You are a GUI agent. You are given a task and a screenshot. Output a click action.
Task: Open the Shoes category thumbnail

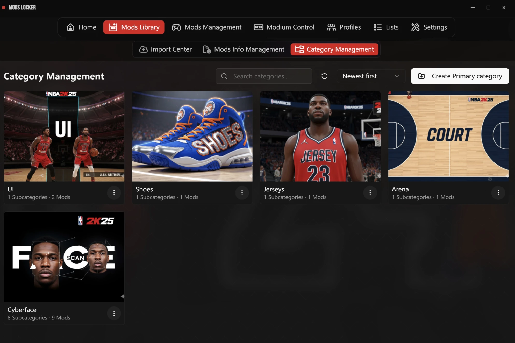(192, 136)
